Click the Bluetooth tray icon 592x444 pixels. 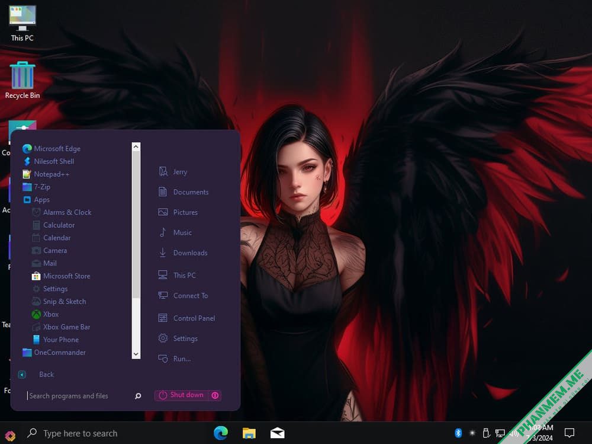[458, 433]
